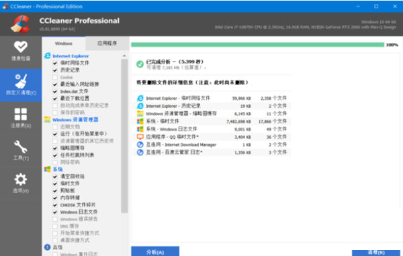Viewport: 403px width, 256px height.
Task: Collapse the 高级 section header
Action: (58, 247)
